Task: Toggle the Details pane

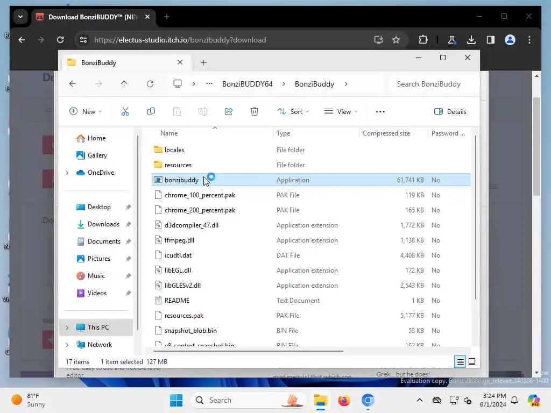Action: tap(450, 112)
